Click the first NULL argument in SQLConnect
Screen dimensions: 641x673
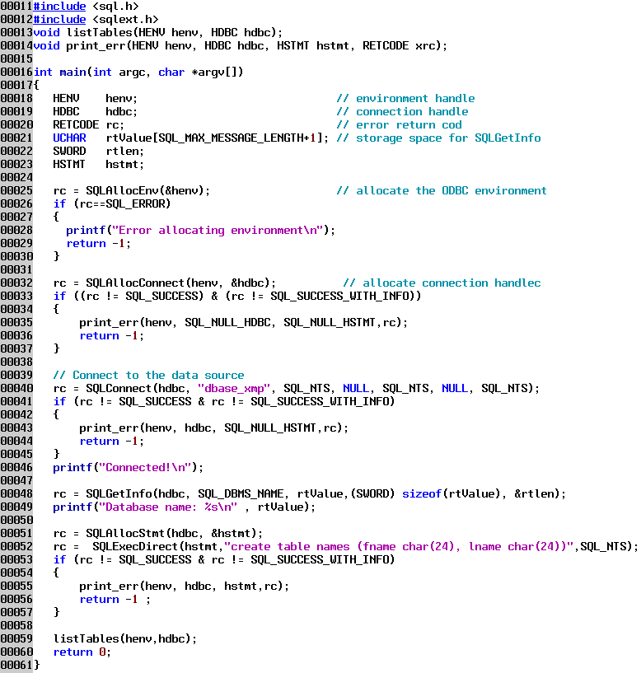pyautogui.click(x=356, y=389)
